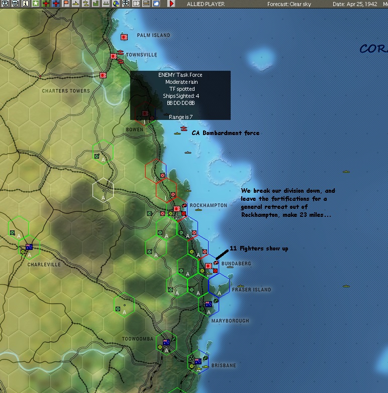Open the cloud weather toolbar icon

(x=156, y=4)
